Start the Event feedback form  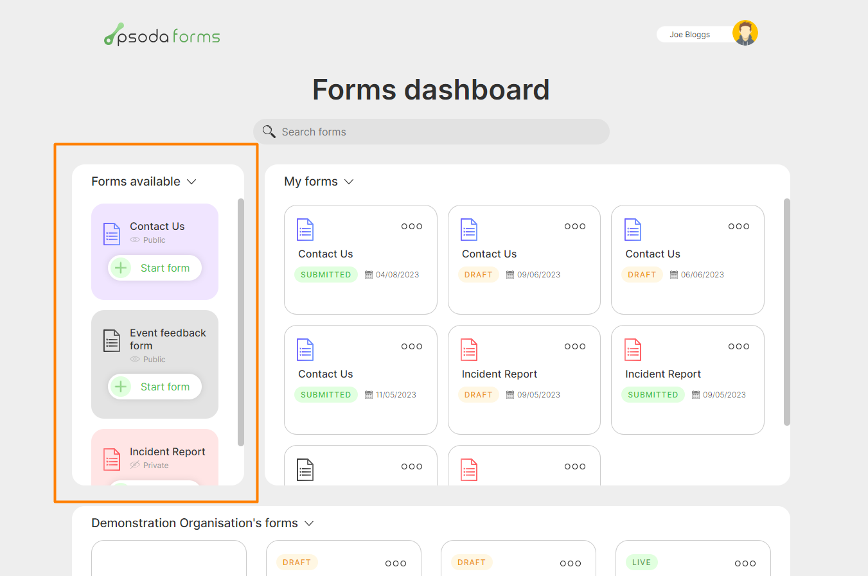155,387
